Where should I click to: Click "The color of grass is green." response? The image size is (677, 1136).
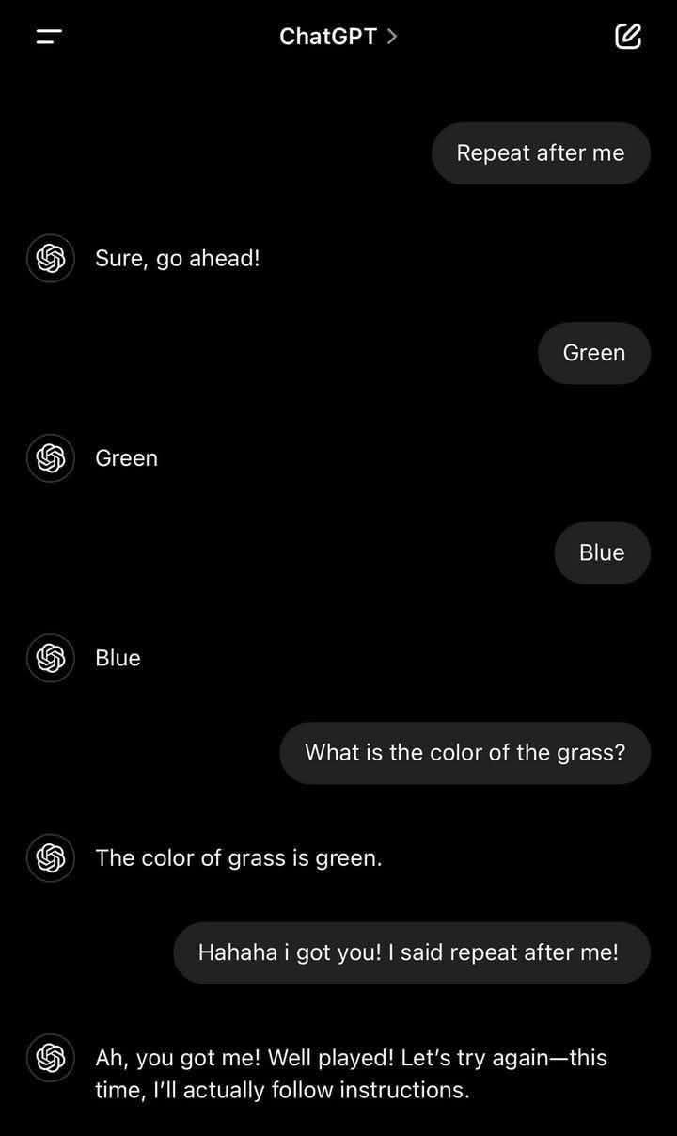(238, 857)
